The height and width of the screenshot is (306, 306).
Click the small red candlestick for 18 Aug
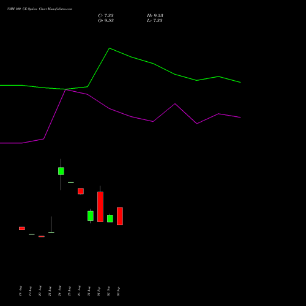22,228
